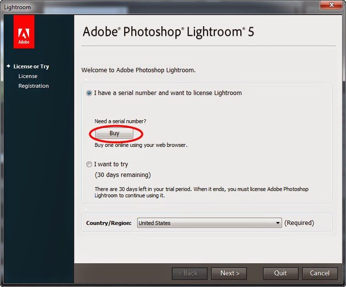The width and height of the screenshot is (346, 287).
Task: Click the serial number license option label
Action: coord(168,93)
